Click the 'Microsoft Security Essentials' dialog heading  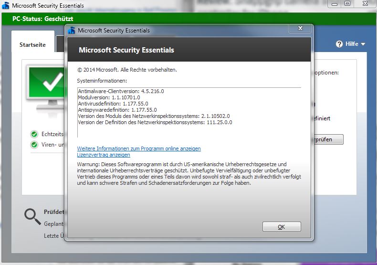[x=126, y=50]
